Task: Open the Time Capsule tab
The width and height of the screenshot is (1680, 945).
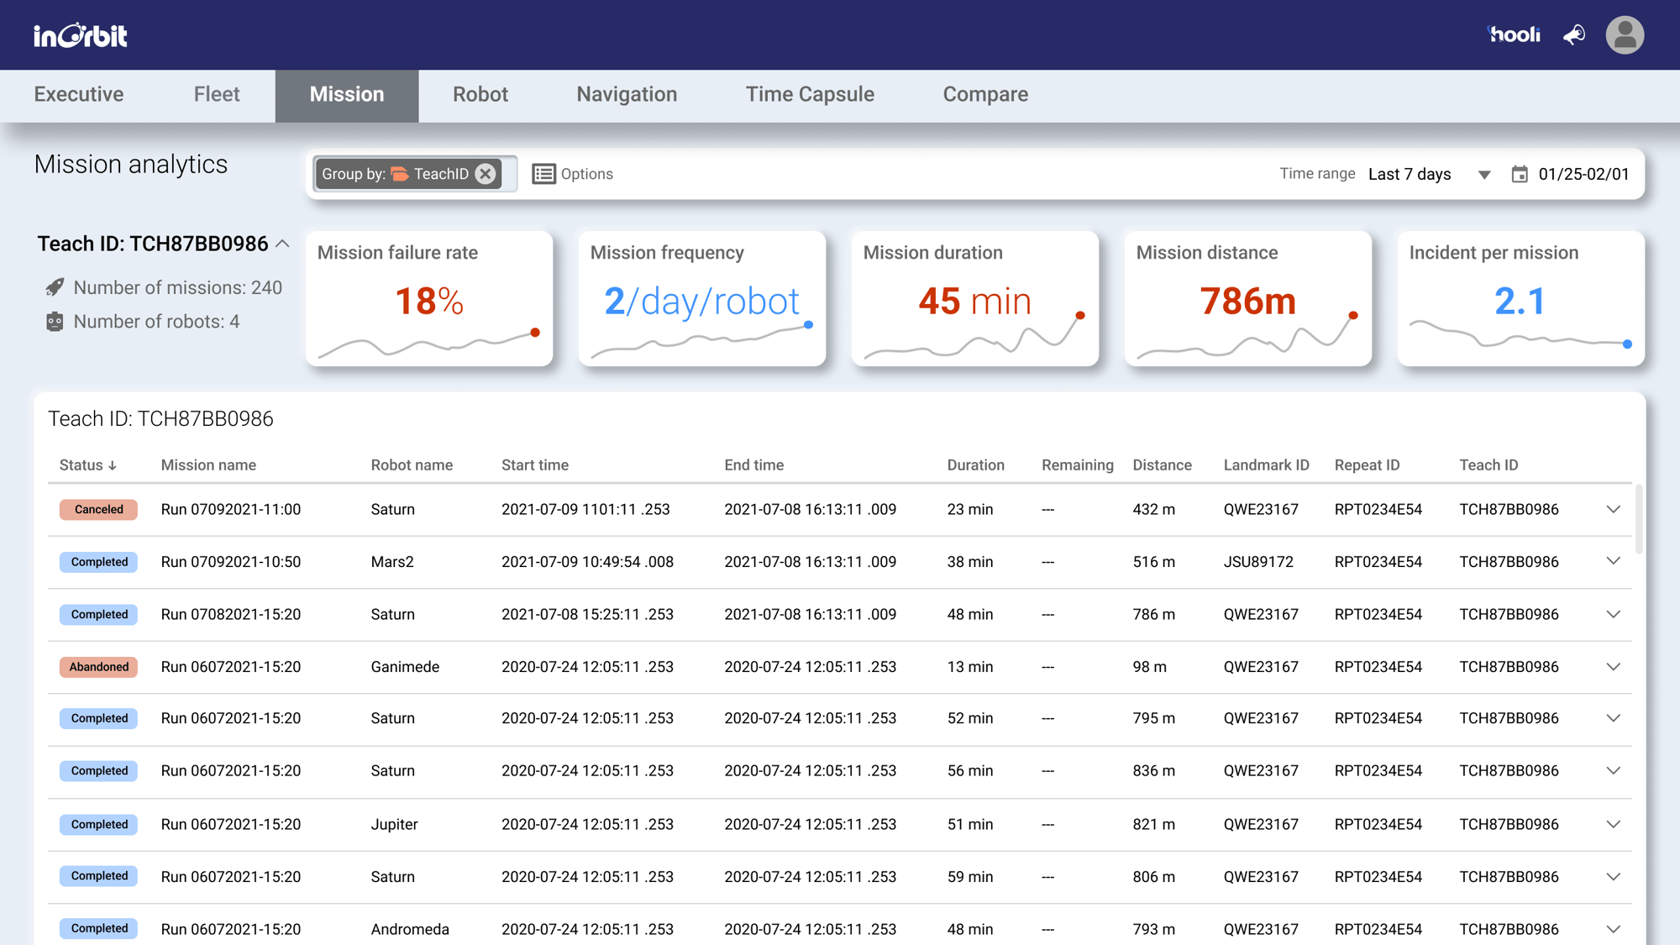Action: click(810, 95)
